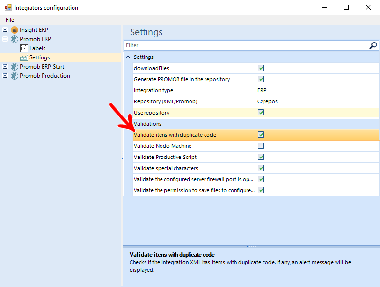This screenshot has width=380, height=287.
Task: Select Validate special characters row label
Action: point(166,168)
